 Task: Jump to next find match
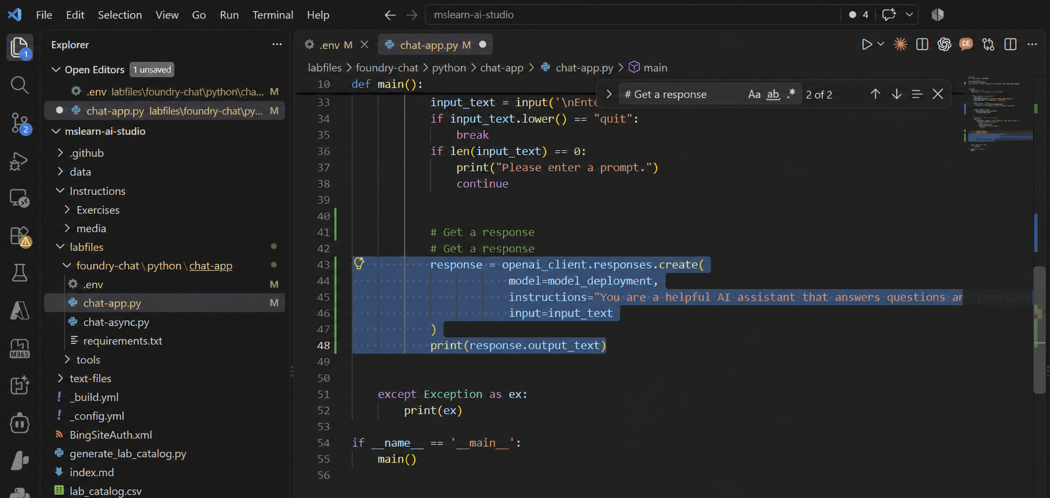click(x=897, y=94)
